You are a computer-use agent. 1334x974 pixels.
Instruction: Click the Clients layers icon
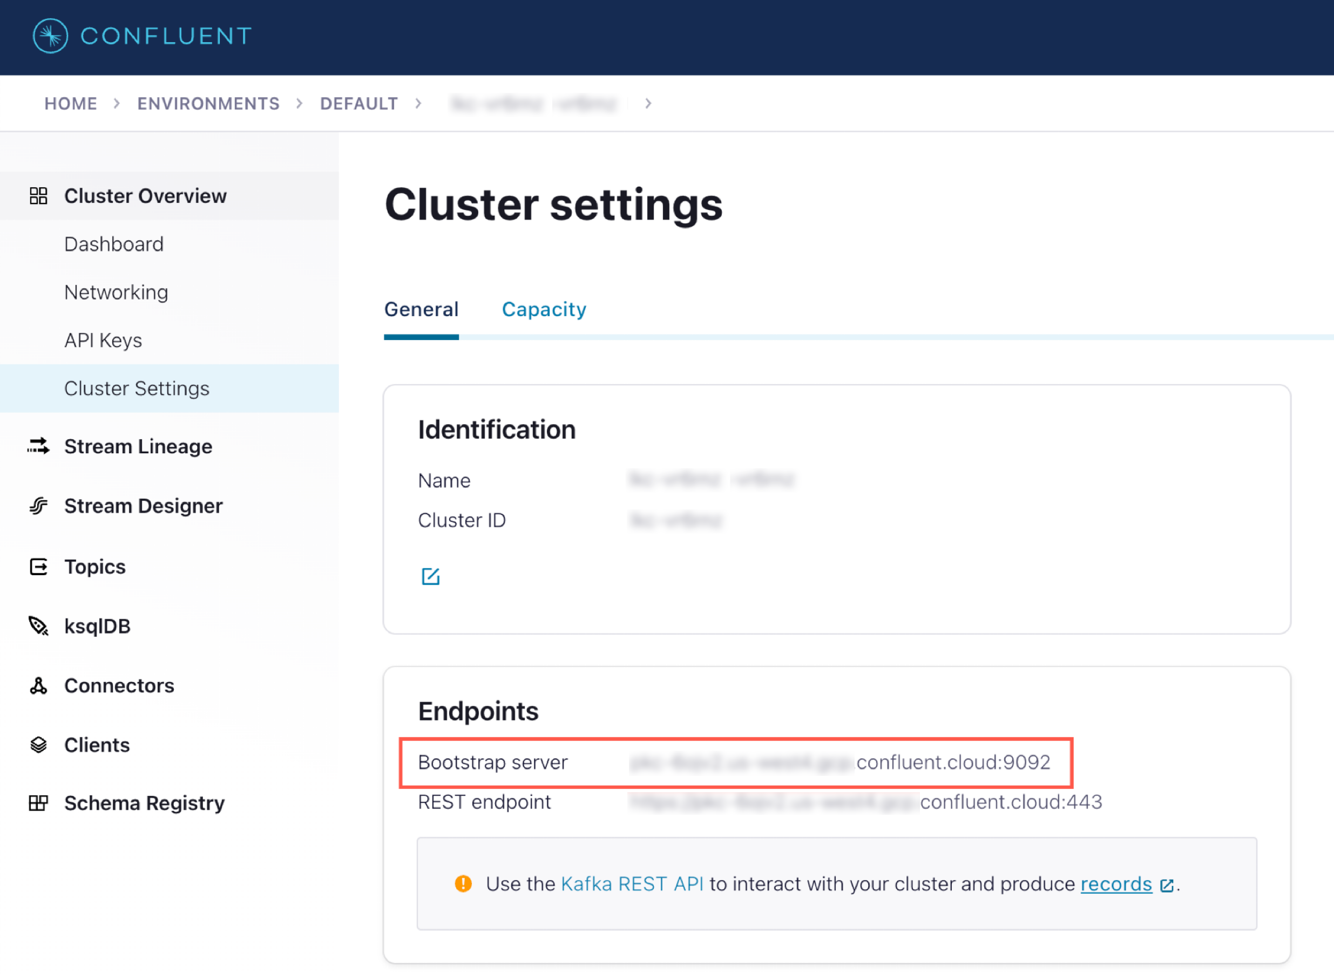pos(38,745)
